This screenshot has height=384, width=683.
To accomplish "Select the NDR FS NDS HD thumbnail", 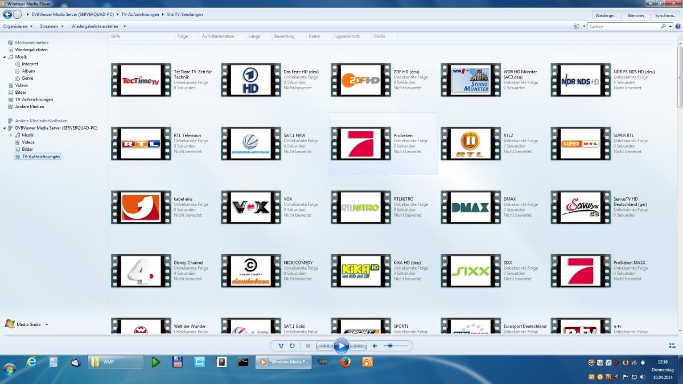I will click(x=580, y=80).
